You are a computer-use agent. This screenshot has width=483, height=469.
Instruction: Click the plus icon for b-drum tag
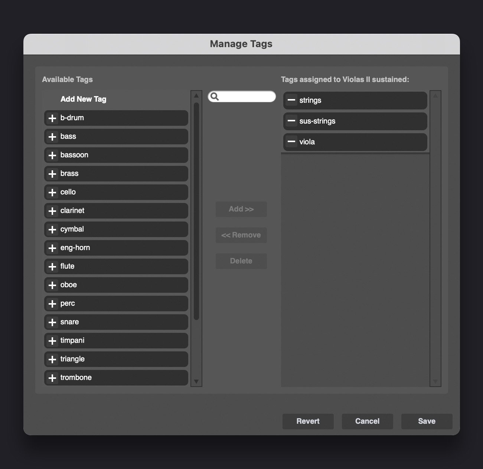(x=52, y=118)
